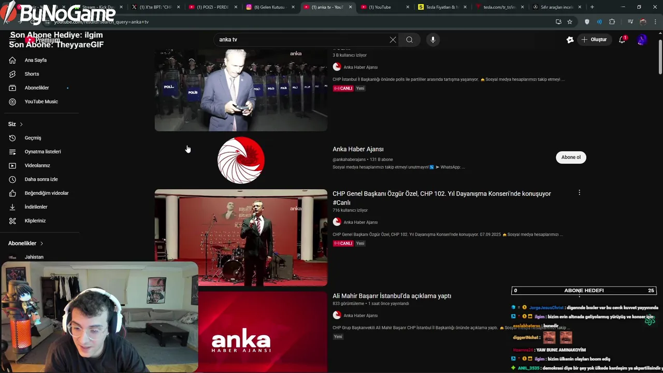
Task: Subscribe with the Abone ol button
Action: [571, 157]
